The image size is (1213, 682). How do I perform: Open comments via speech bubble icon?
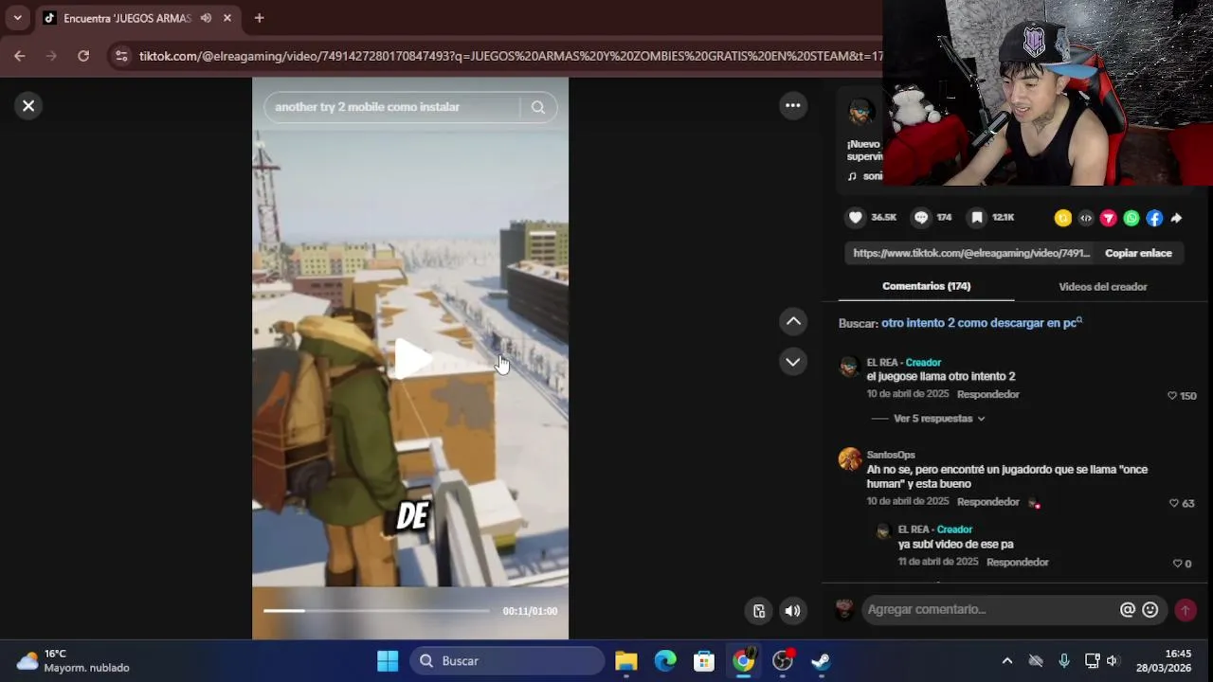click(921, 218)
